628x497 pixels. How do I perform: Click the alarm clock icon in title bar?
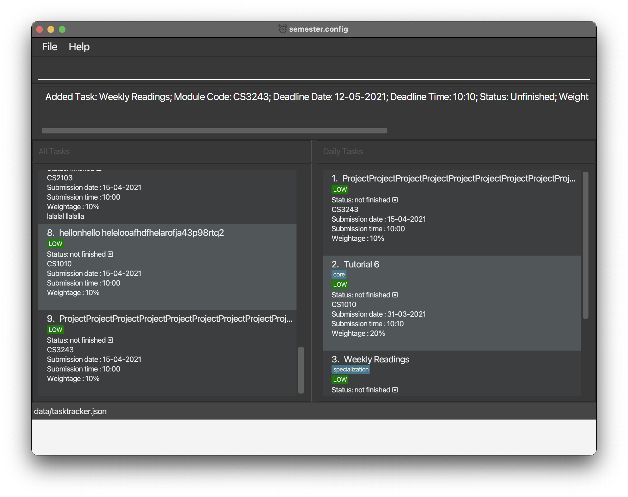click(282, 29)
